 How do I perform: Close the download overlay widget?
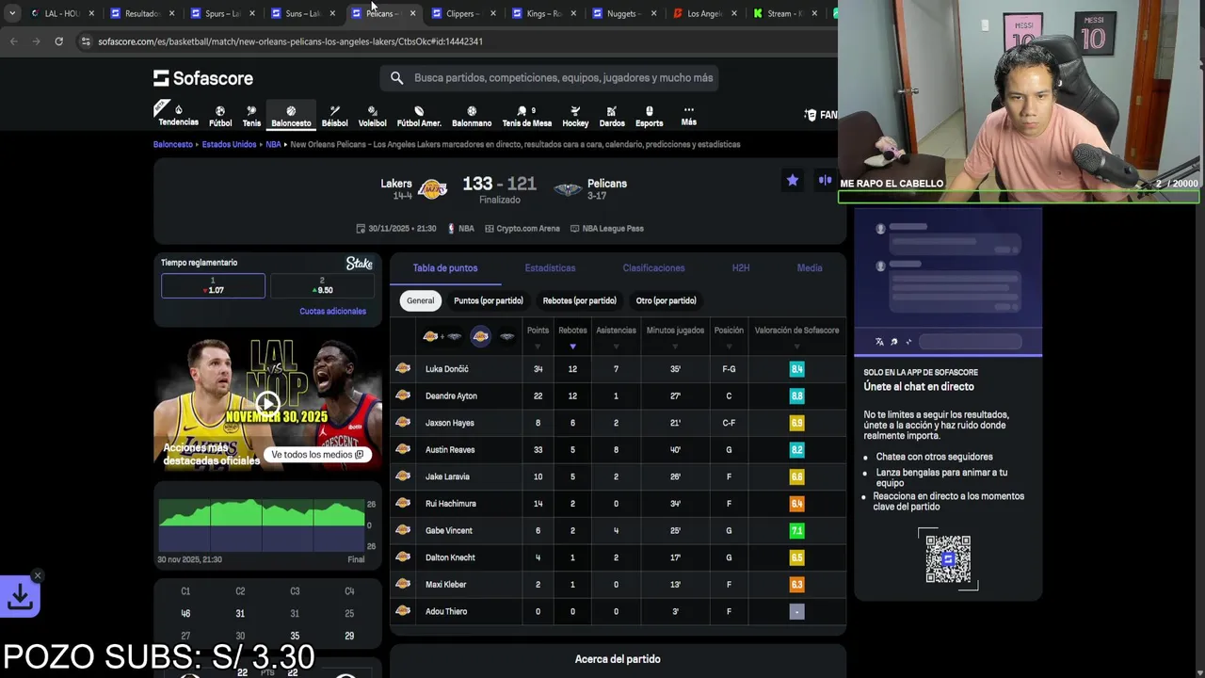tap(38, 575)
